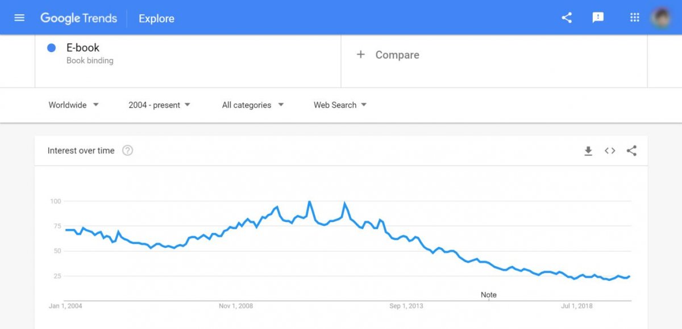682x329 pixels.
Task: Open the account profile avatar
Action: [x=661, y=18]
